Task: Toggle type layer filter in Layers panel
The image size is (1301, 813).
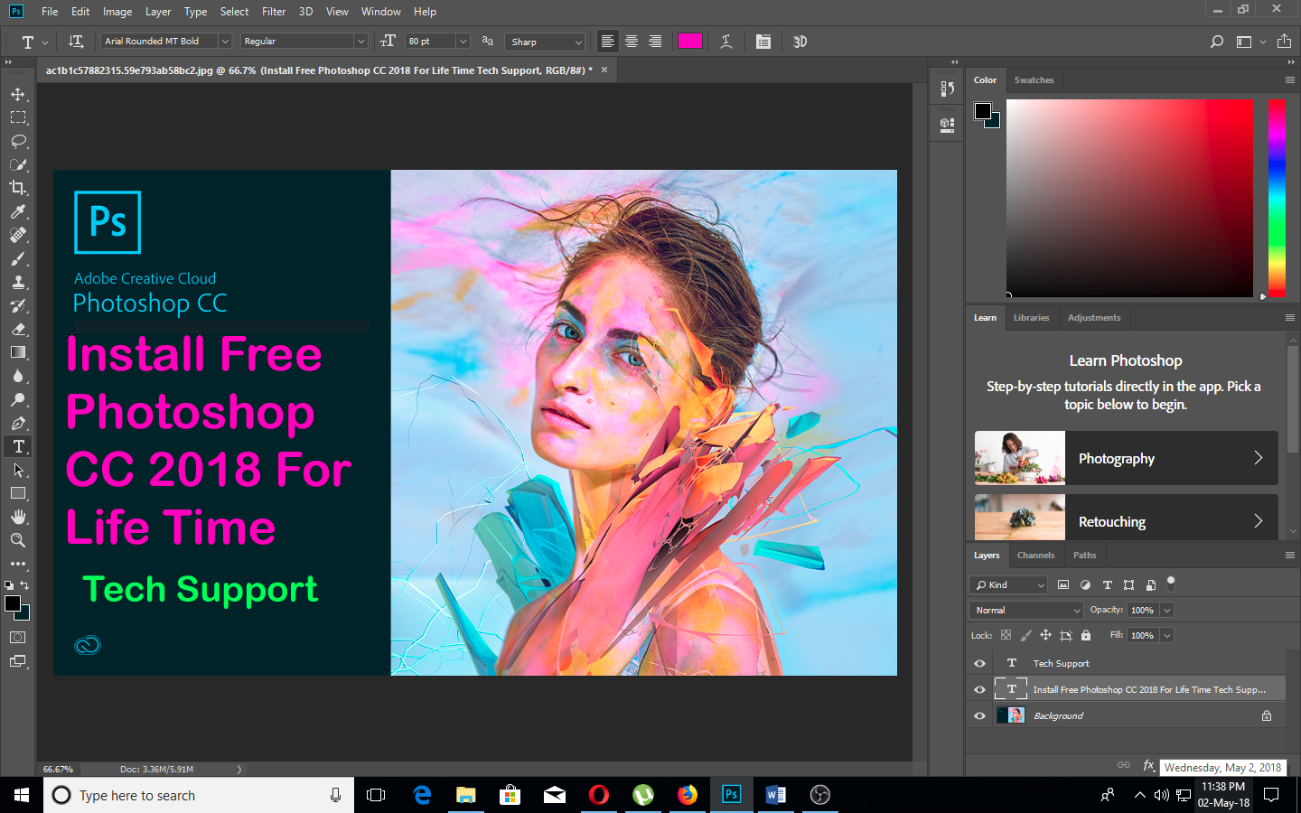Action: click(x=1107, y=584)
